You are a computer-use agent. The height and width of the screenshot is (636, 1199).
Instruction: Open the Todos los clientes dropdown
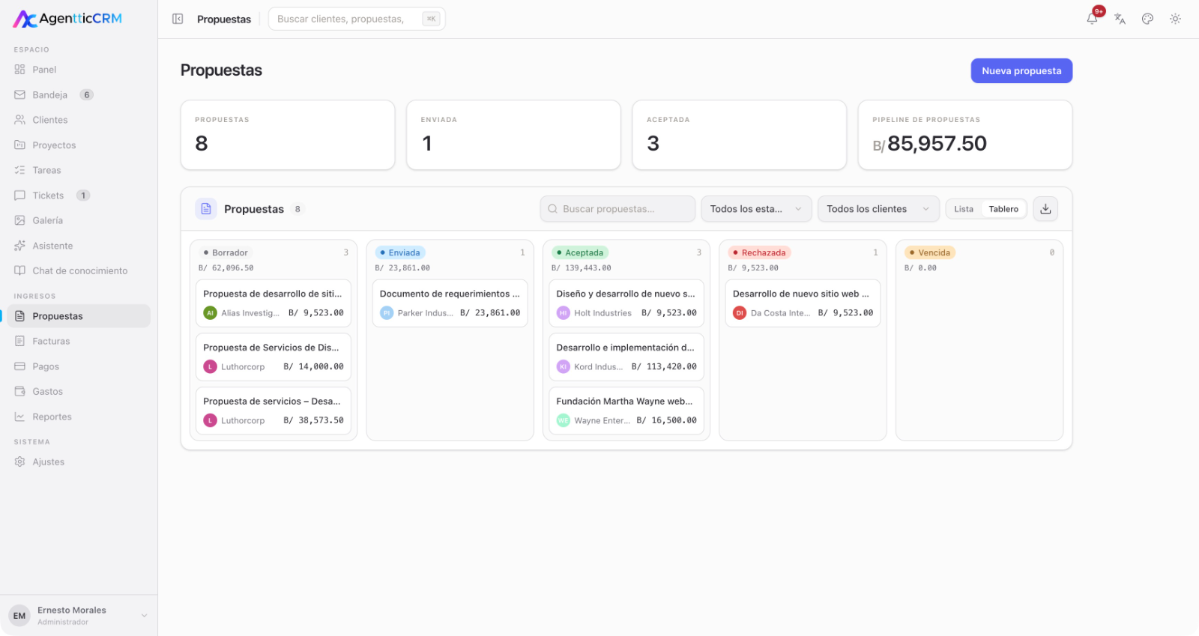coord(878,209)
